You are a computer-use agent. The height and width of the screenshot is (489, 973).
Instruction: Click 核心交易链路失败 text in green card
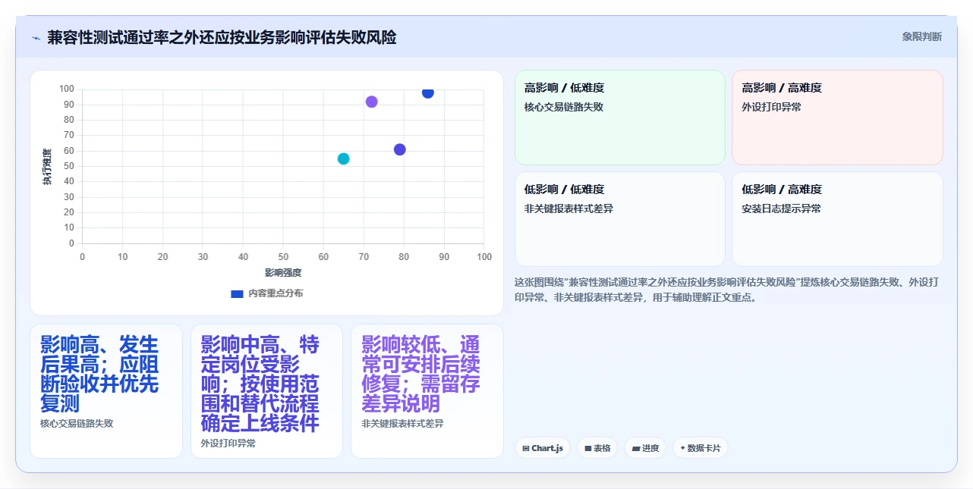[x=564, y=107]
